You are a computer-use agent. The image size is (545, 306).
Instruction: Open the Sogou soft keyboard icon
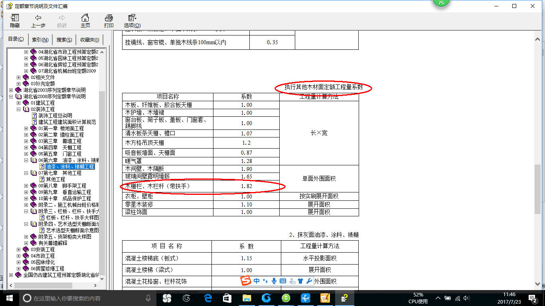(283, 281)
